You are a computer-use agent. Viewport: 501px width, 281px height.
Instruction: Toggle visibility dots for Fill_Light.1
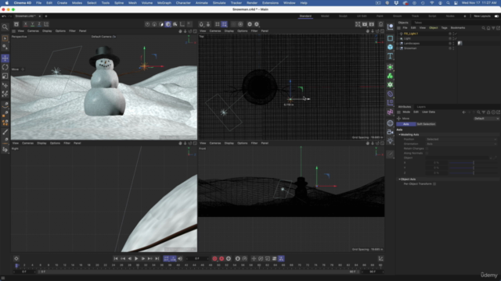tap(453, 34)
